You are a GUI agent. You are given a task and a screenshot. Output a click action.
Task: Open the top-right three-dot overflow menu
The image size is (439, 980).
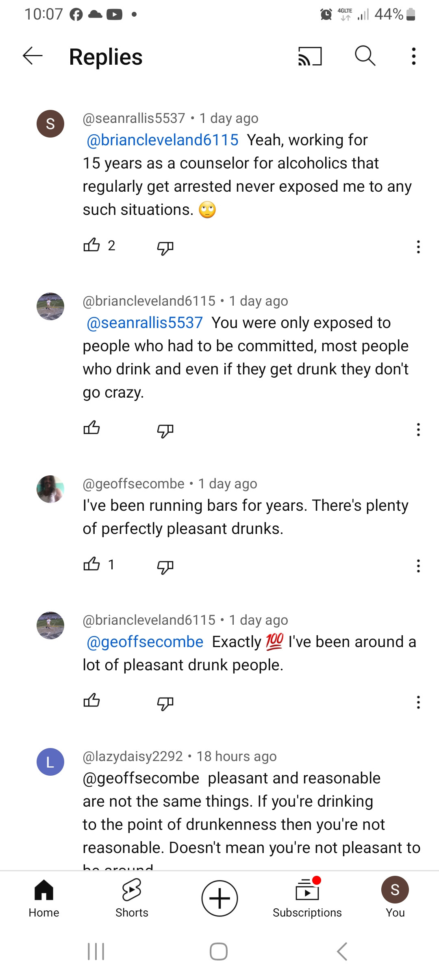(x=414, y=56)
